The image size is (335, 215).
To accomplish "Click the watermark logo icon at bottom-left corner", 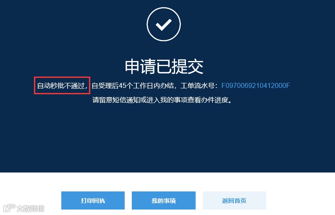I will (x=9, y=208).
